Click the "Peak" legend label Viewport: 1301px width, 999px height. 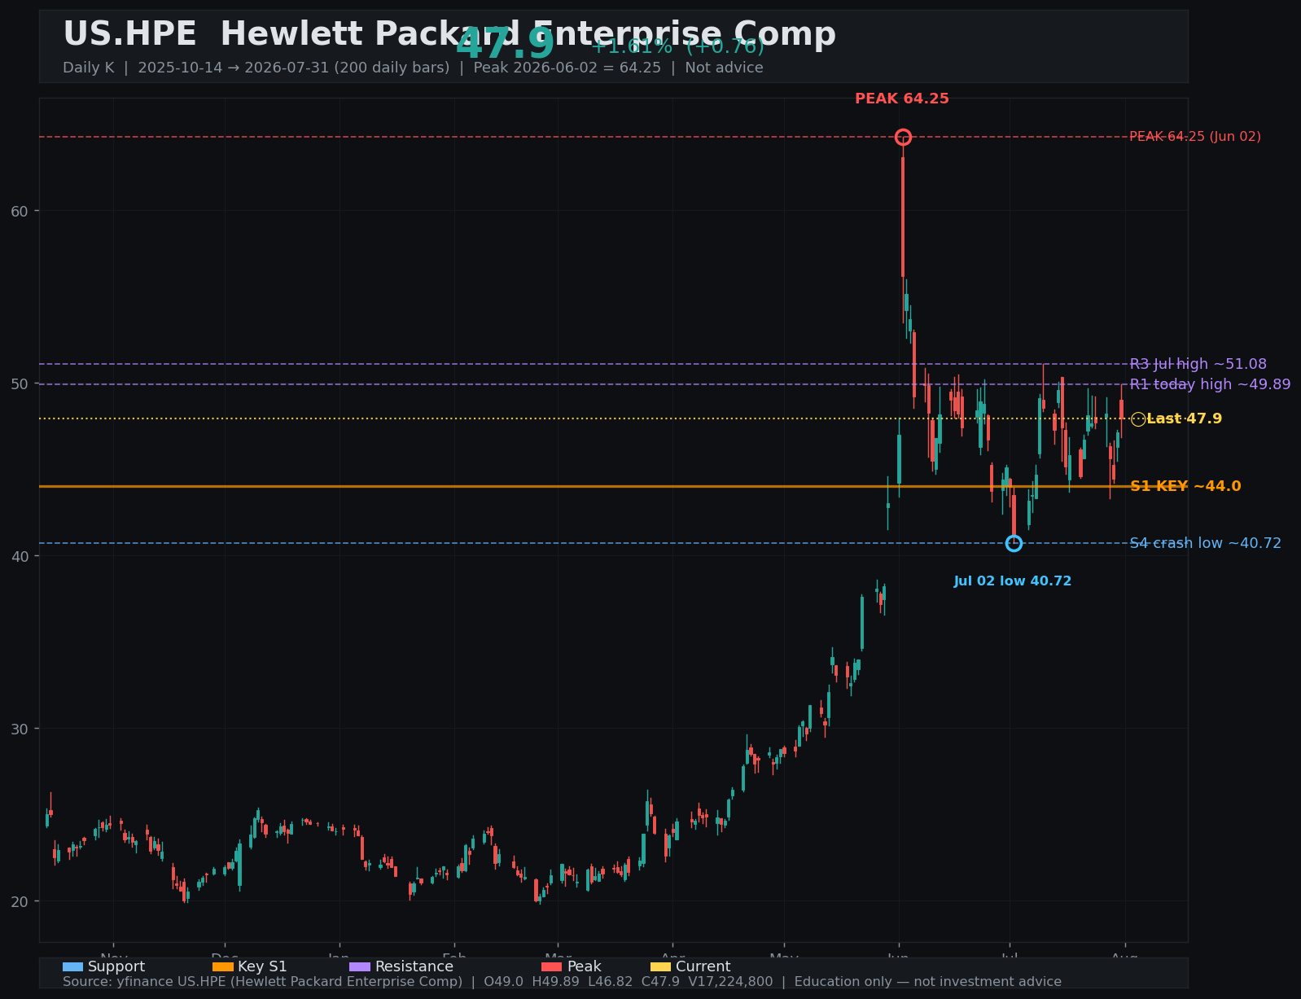click(584, 967)
